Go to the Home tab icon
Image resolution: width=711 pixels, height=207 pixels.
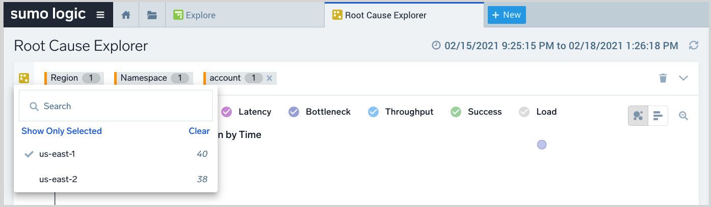point(126,15)
